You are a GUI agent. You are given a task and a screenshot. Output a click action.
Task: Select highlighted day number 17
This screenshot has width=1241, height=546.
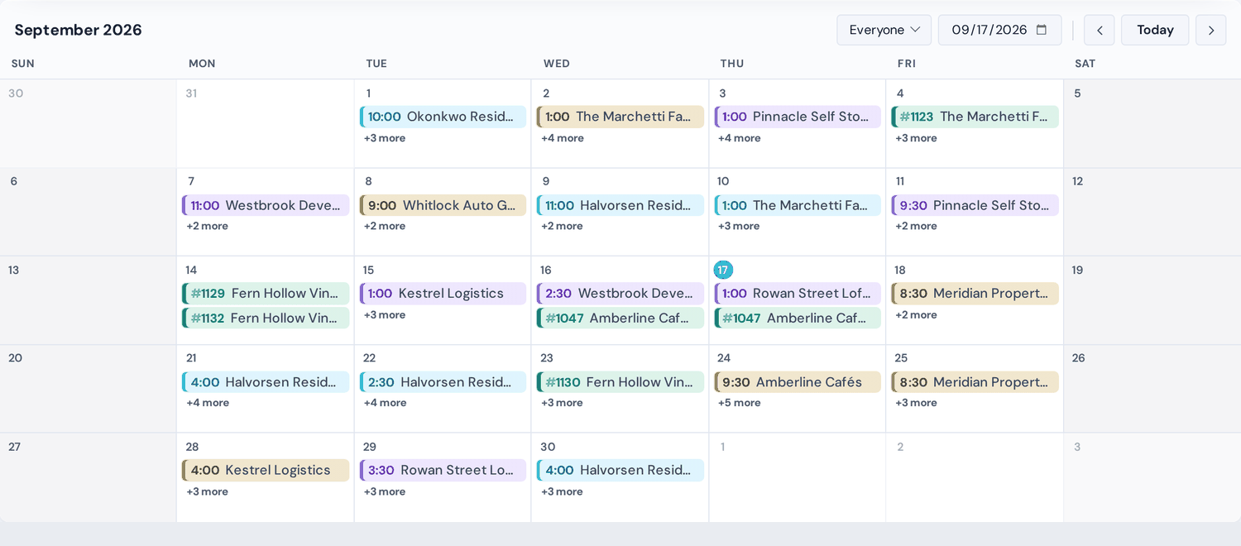pos(723,270)
